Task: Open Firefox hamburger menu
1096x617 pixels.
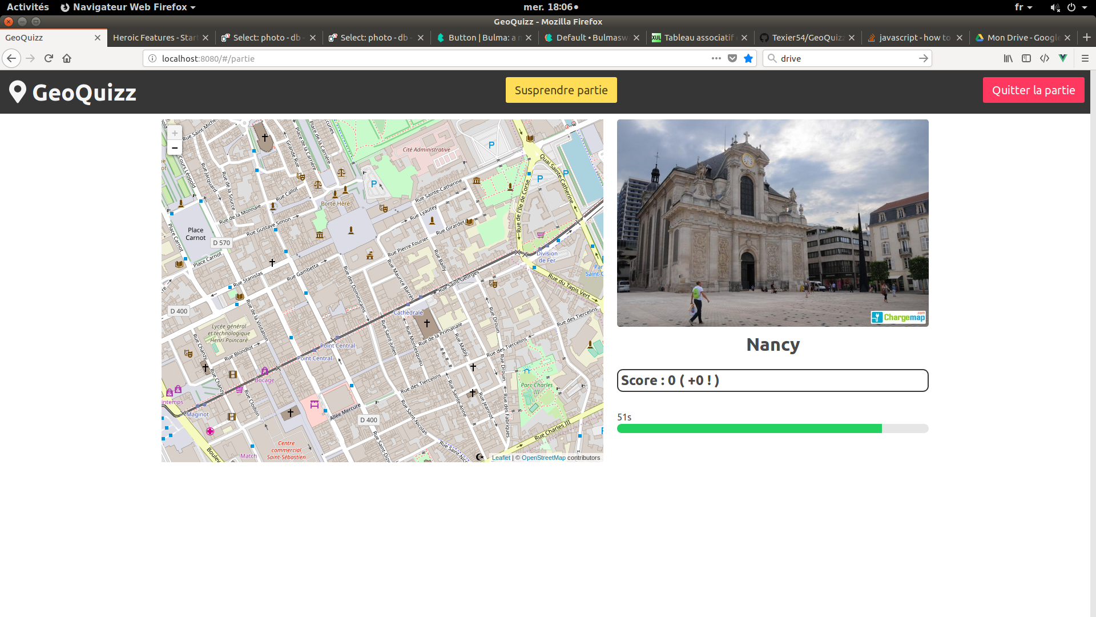Action: pyautogui.click(x=1085, y=58)
